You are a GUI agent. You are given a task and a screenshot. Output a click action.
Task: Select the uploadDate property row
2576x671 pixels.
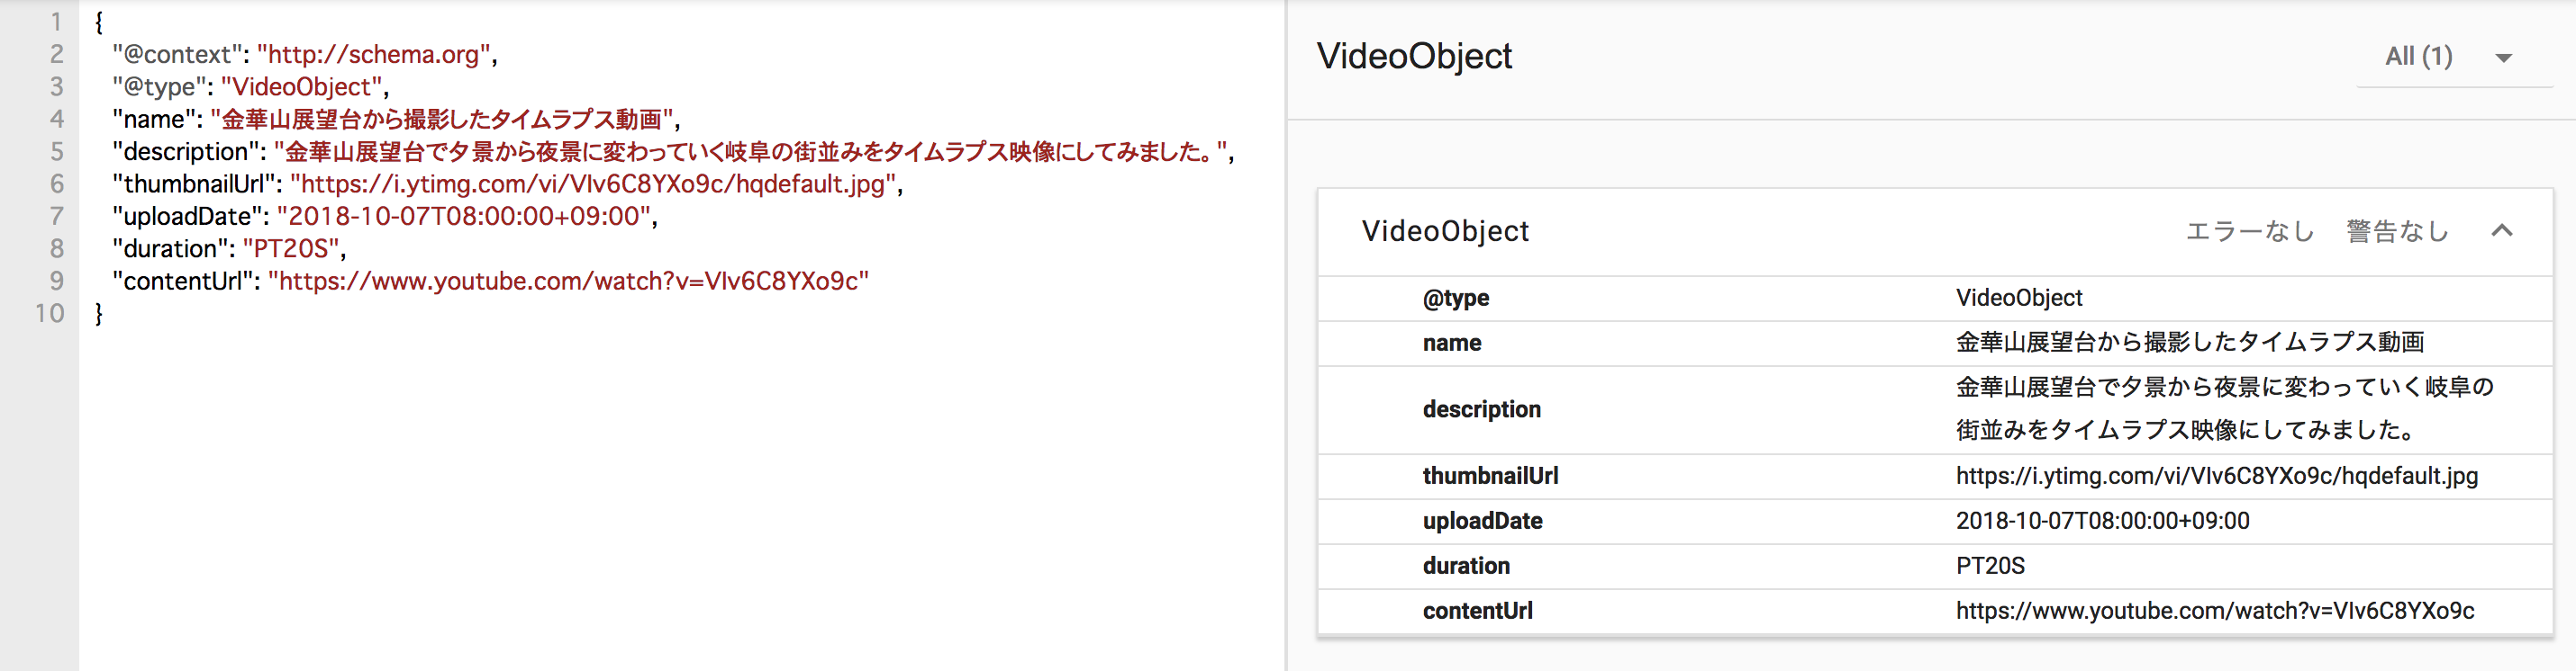(1935, 521)
